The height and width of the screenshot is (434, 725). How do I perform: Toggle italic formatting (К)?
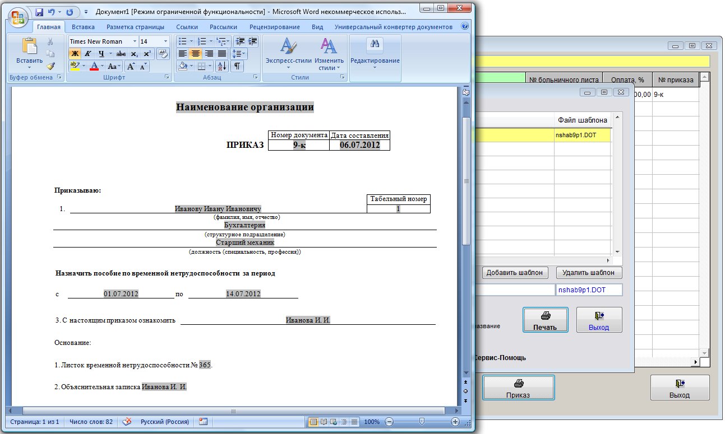click(87, 54)
